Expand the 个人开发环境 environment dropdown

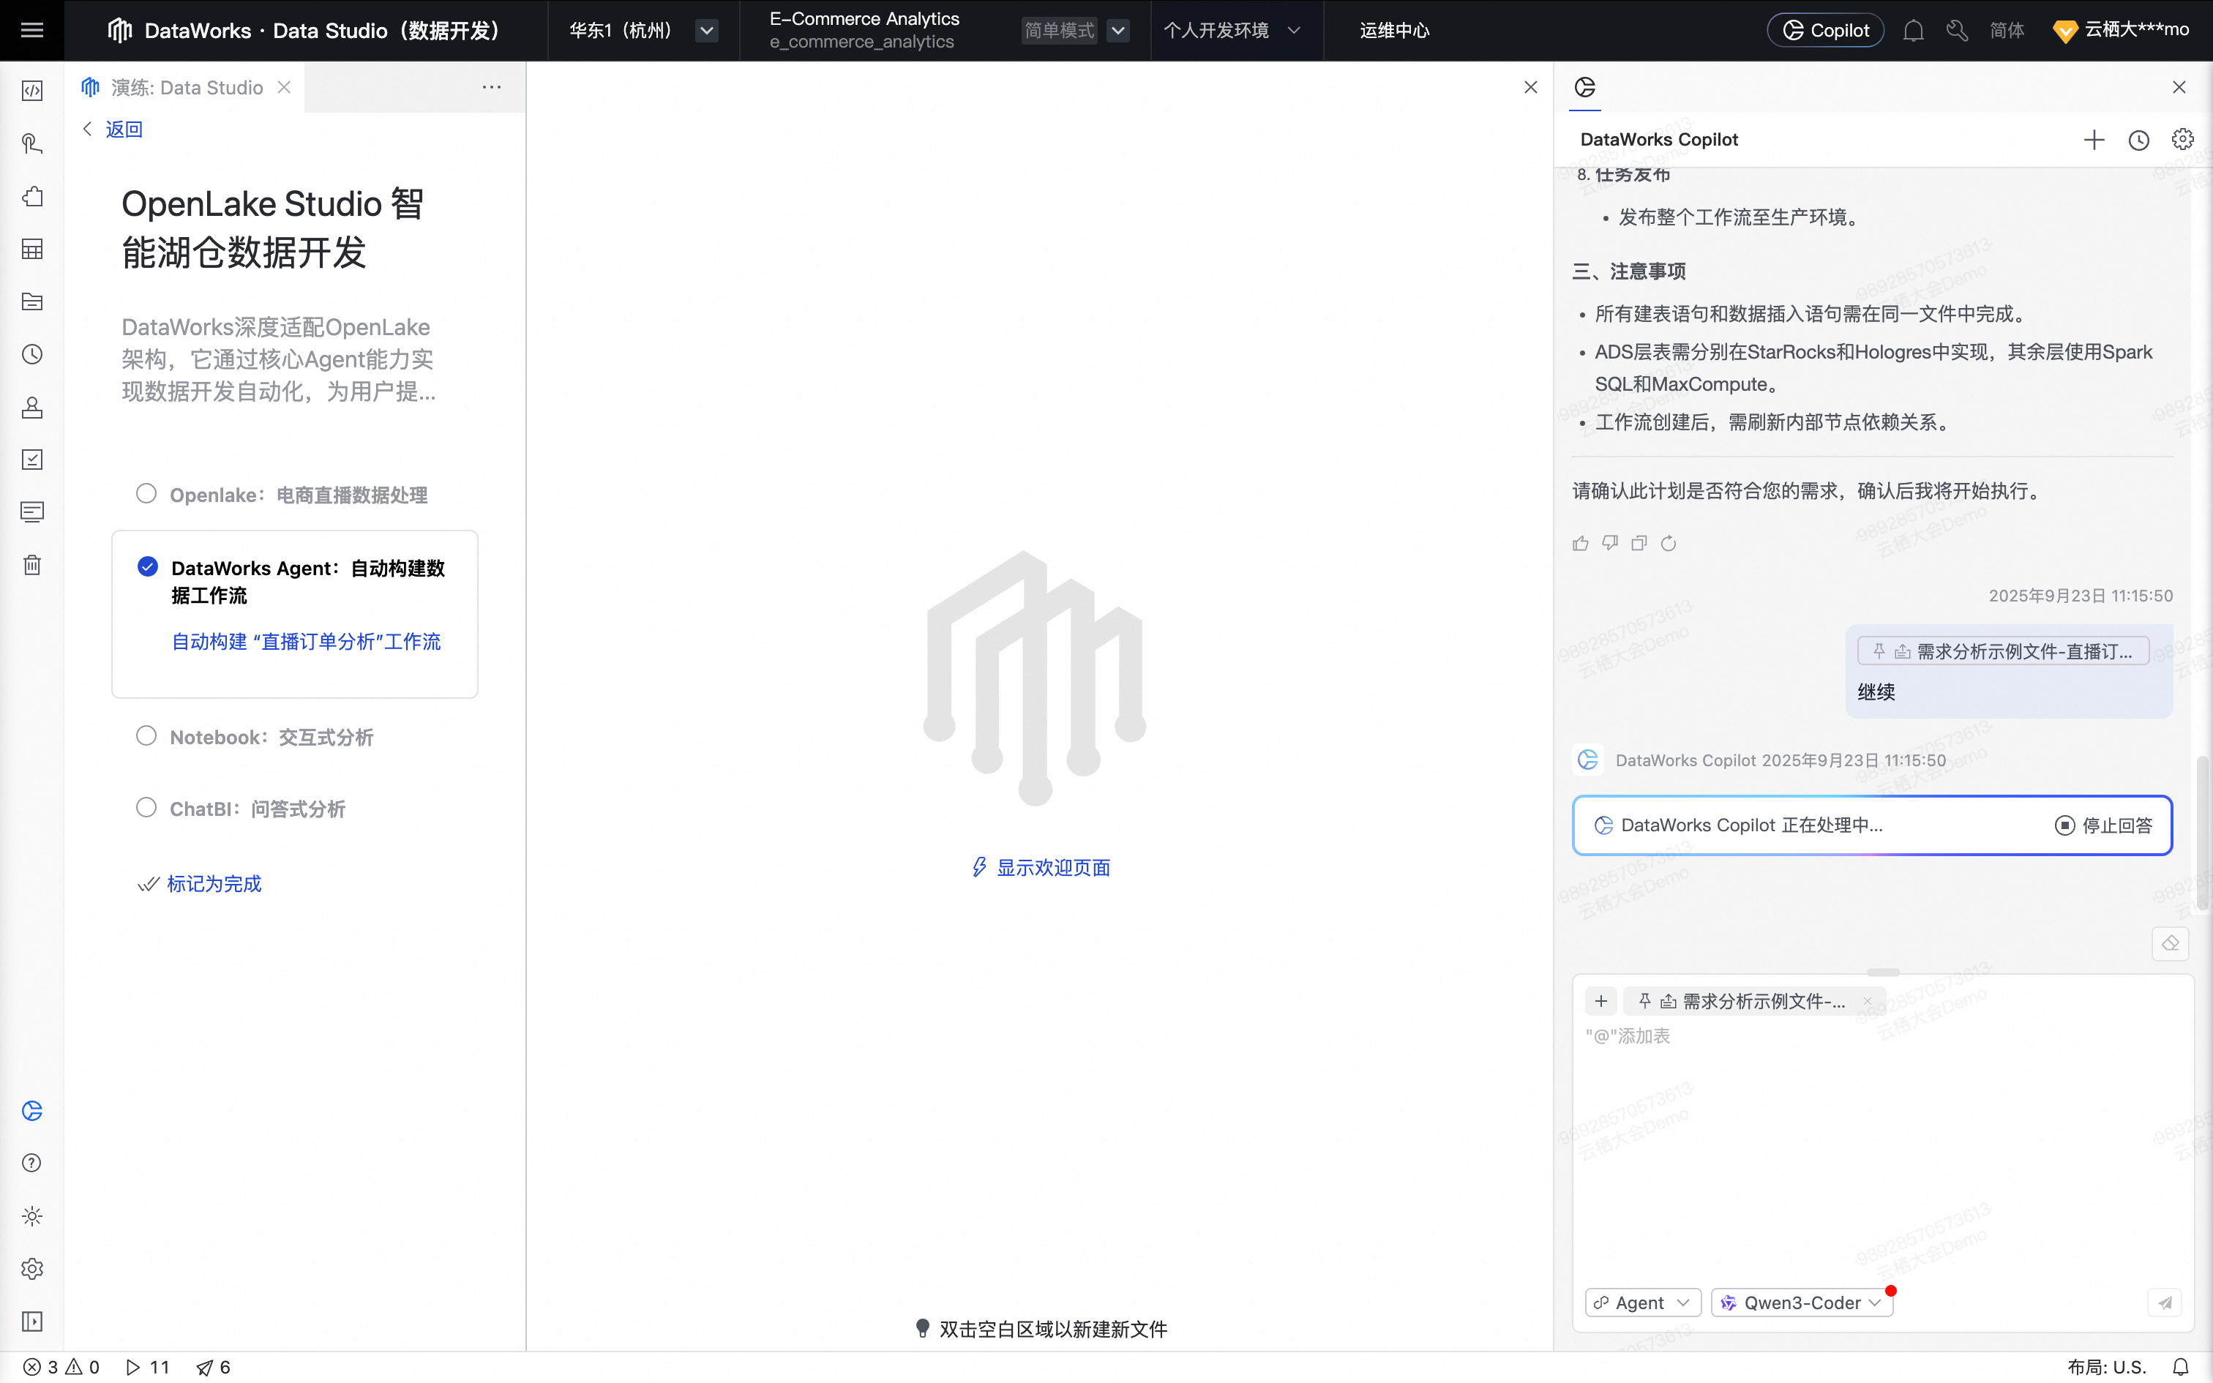click(x=1232, y=31)
